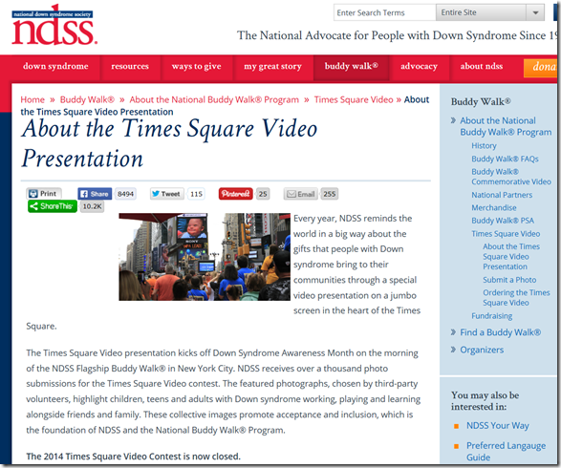Open the NDSS Your Way link
Viewport: 561px width, 468px height.
(x=497, y=425)
